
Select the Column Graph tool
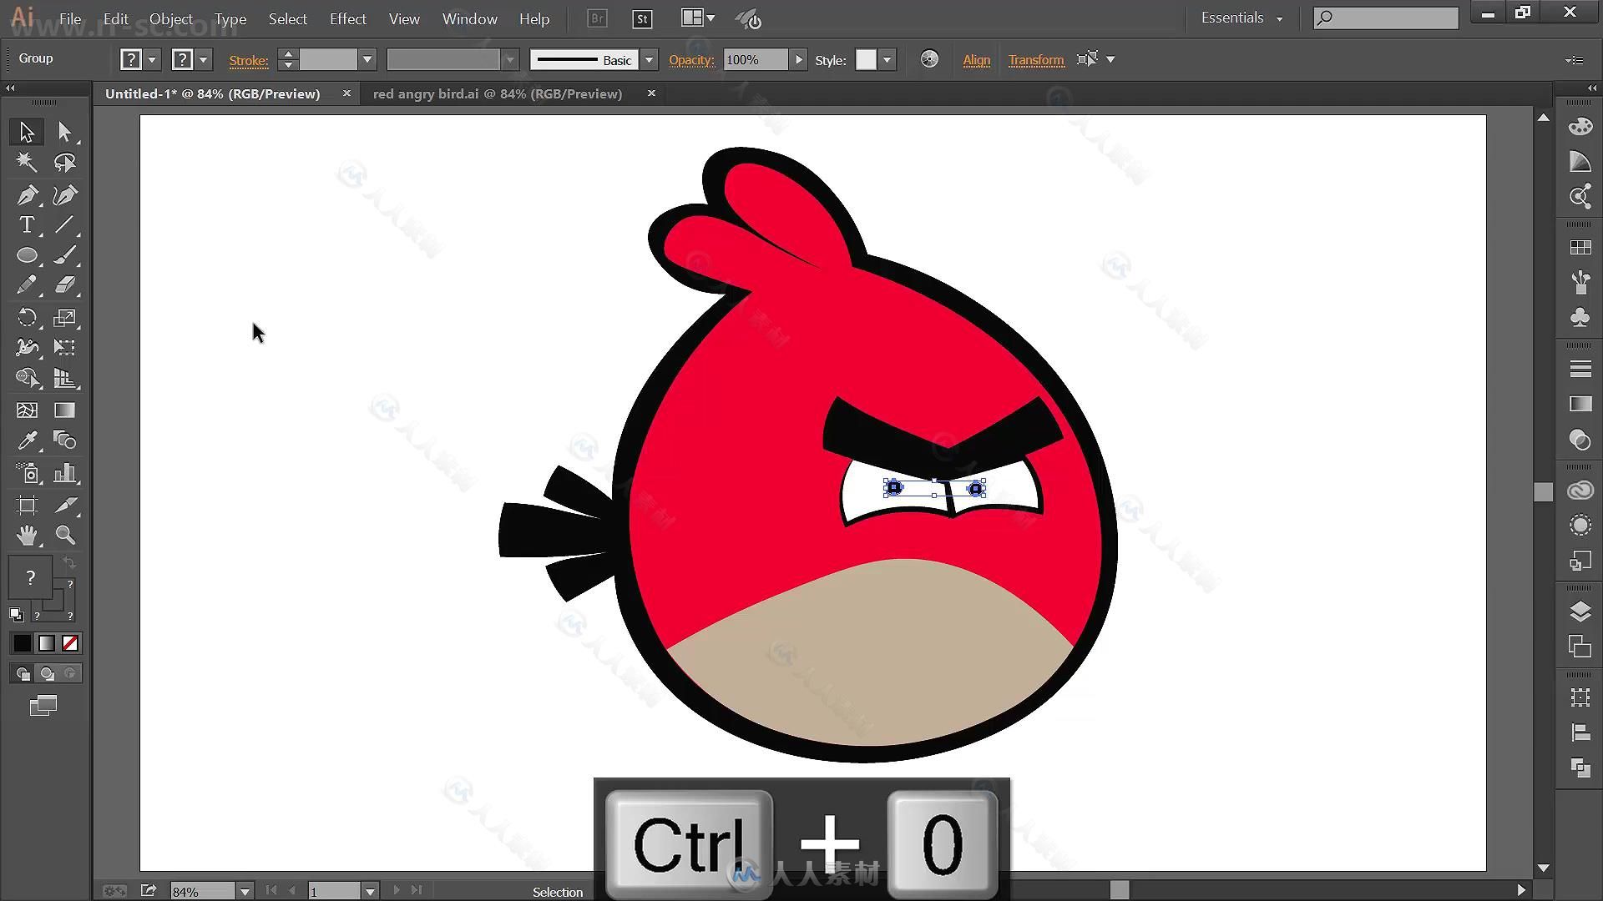pos(65,474)
